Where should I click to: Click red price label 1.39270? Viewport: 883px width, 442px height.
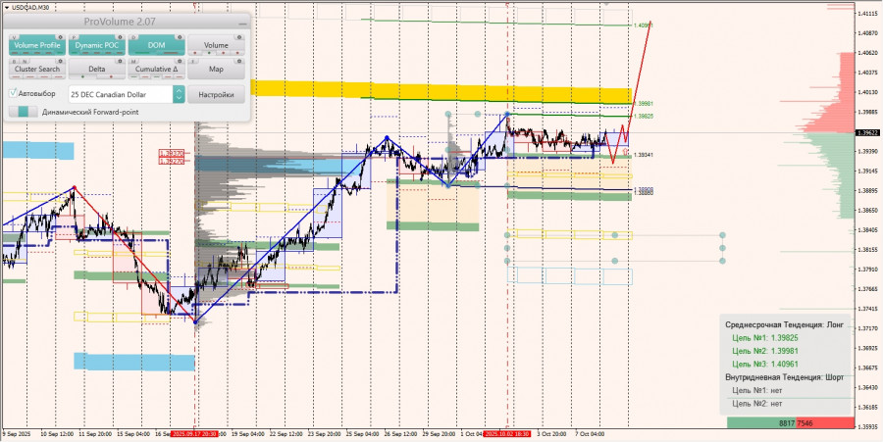pyautogui.click(x=171, y=161)
